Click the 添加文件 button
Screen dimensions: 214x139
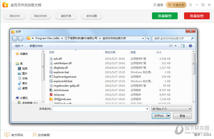click(15, 16)
